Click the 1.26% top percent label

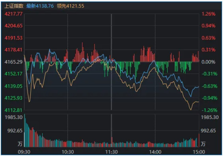click(208, 14)
